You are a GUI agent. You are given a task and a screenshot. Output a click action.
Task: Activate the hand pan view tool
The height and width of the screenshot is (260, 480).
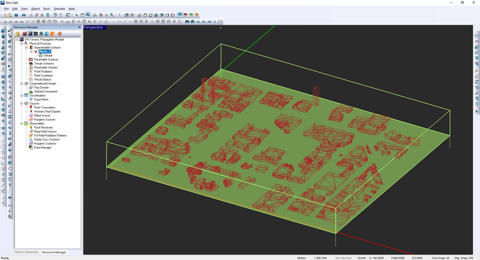82,15
